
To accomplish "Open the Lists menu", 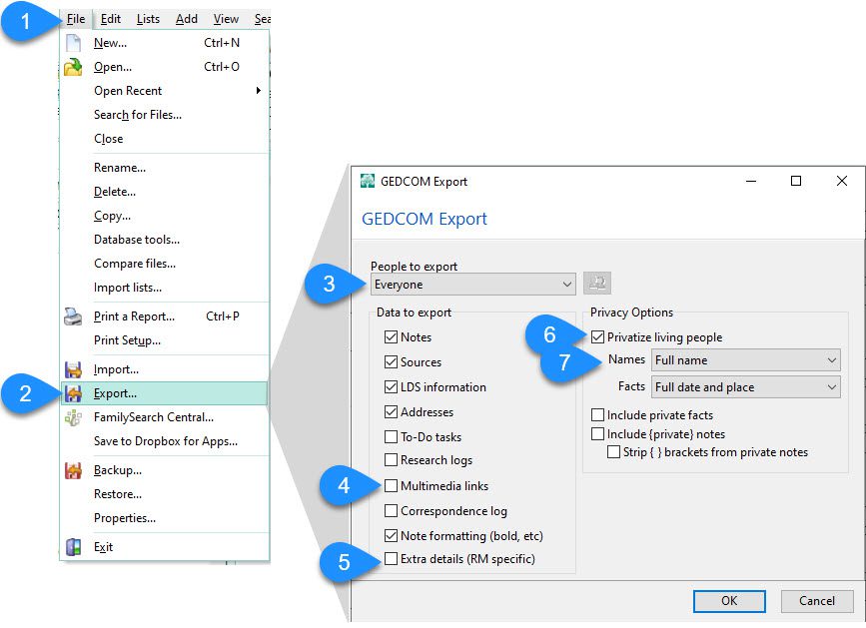I will click(x=148, y=17).
